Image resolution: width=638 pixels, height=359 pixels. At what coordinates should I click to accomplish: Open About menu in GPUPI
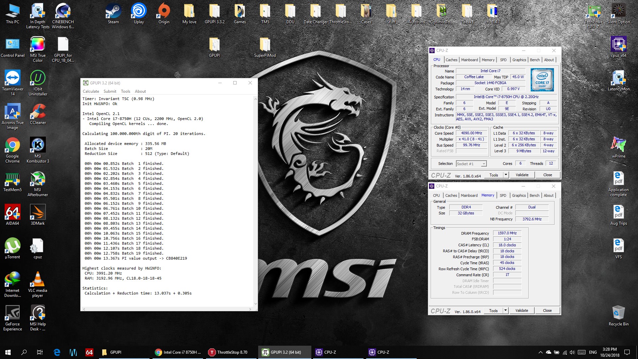coord(140,91)
